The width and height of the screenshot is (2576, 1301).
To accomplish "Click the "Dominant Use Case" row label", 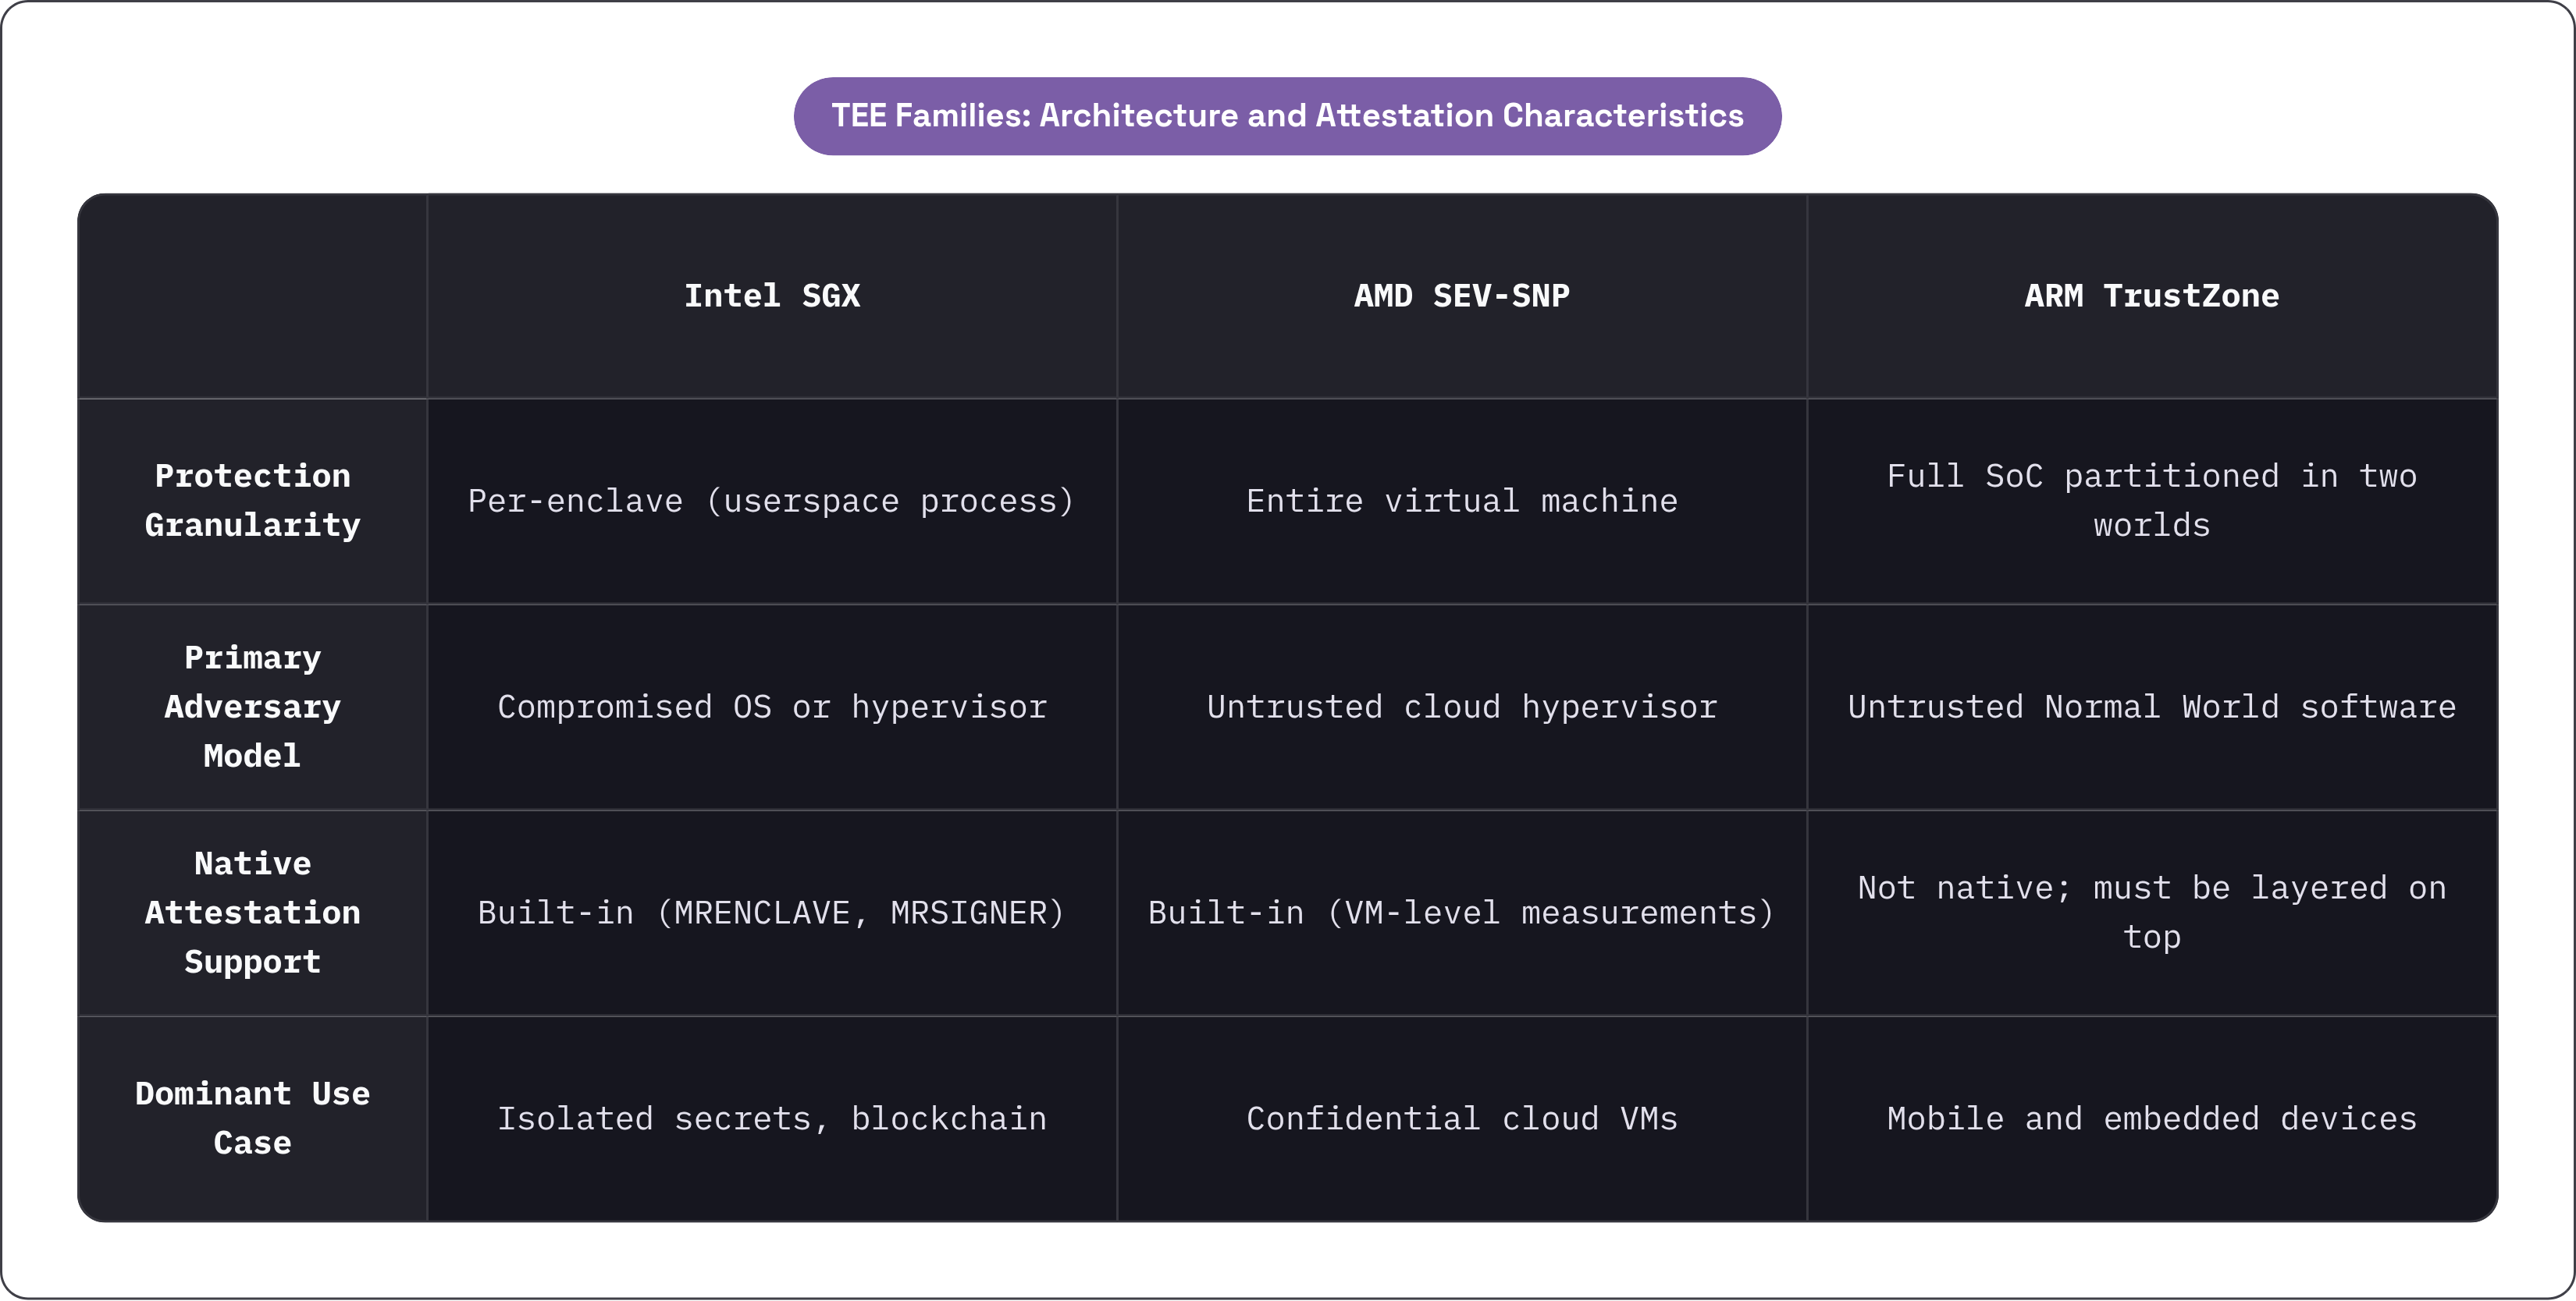I will click(x=253, y=1118).
